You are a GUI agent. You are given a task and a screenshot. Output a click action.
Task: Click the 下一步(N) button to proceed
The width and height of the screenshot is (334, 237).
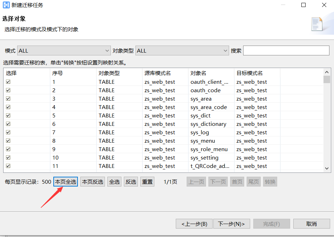click(x=232, y=223)
